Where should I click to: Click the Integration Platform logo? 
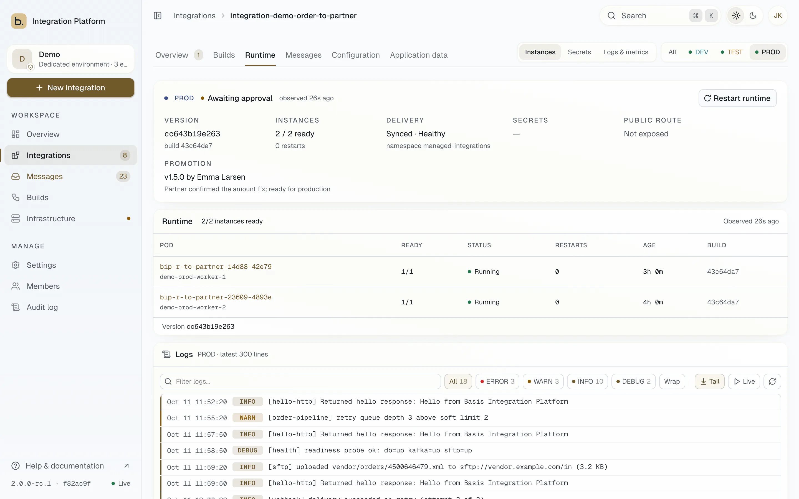click(x=19, y=21)
